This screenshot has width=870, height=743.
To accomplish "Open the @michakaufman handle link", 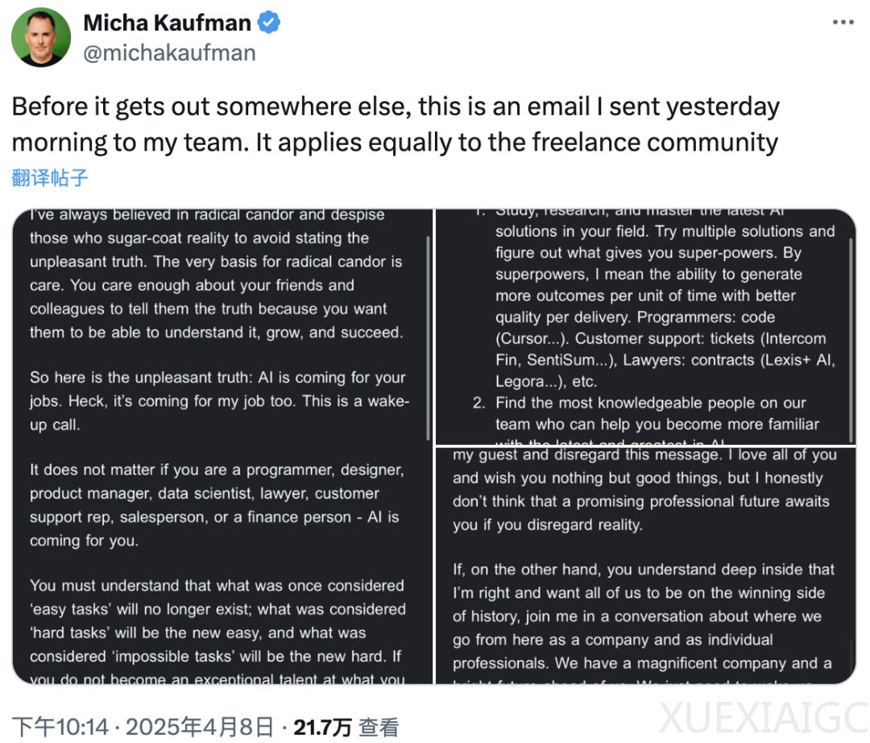I will [x=169, y=53].
